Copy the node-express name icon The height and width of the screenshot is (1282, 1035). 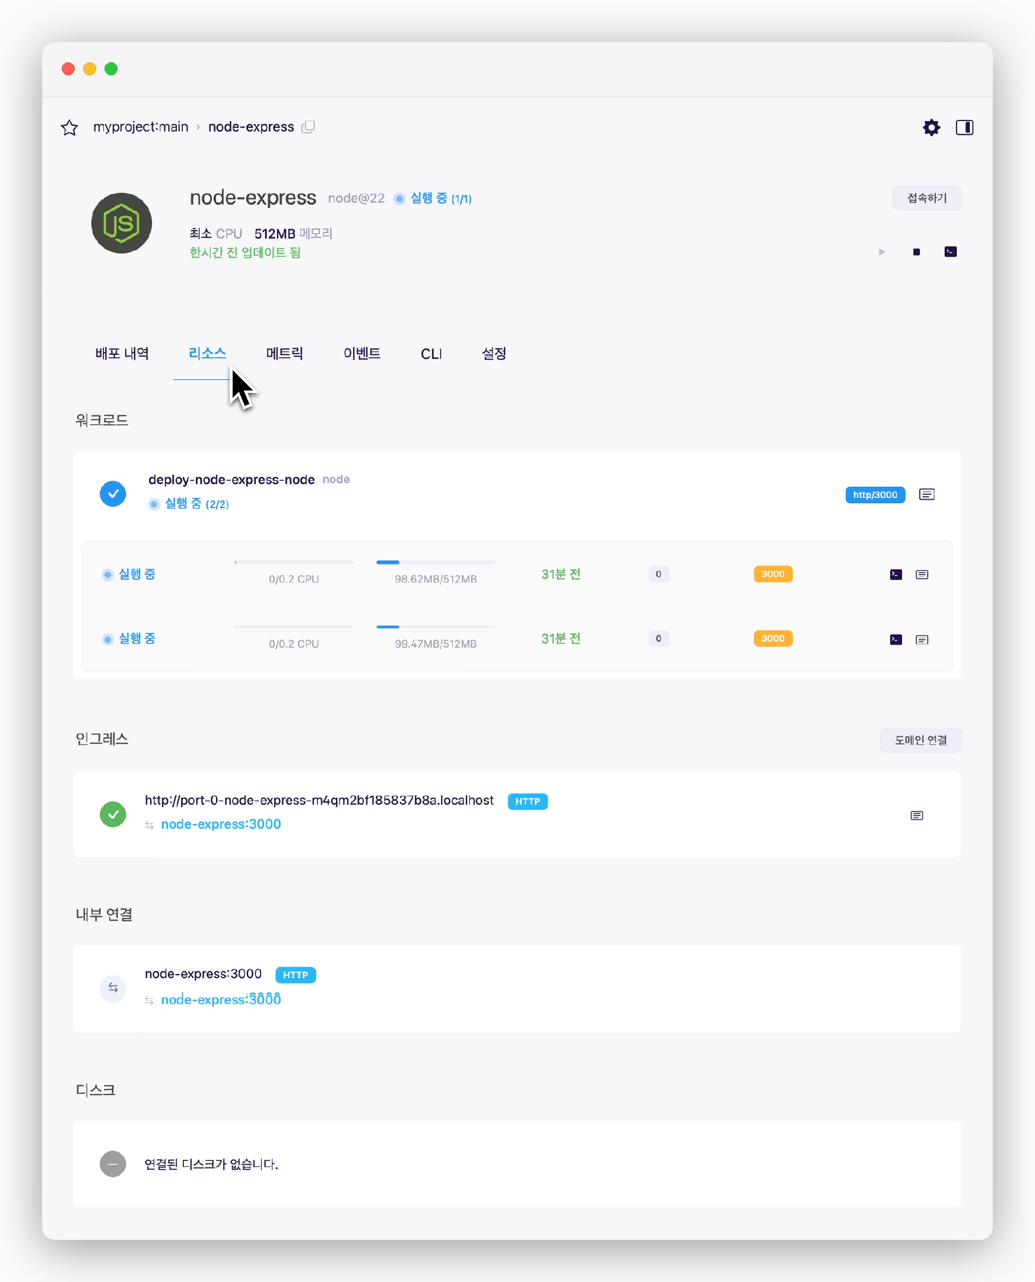(x=307, y=127)
